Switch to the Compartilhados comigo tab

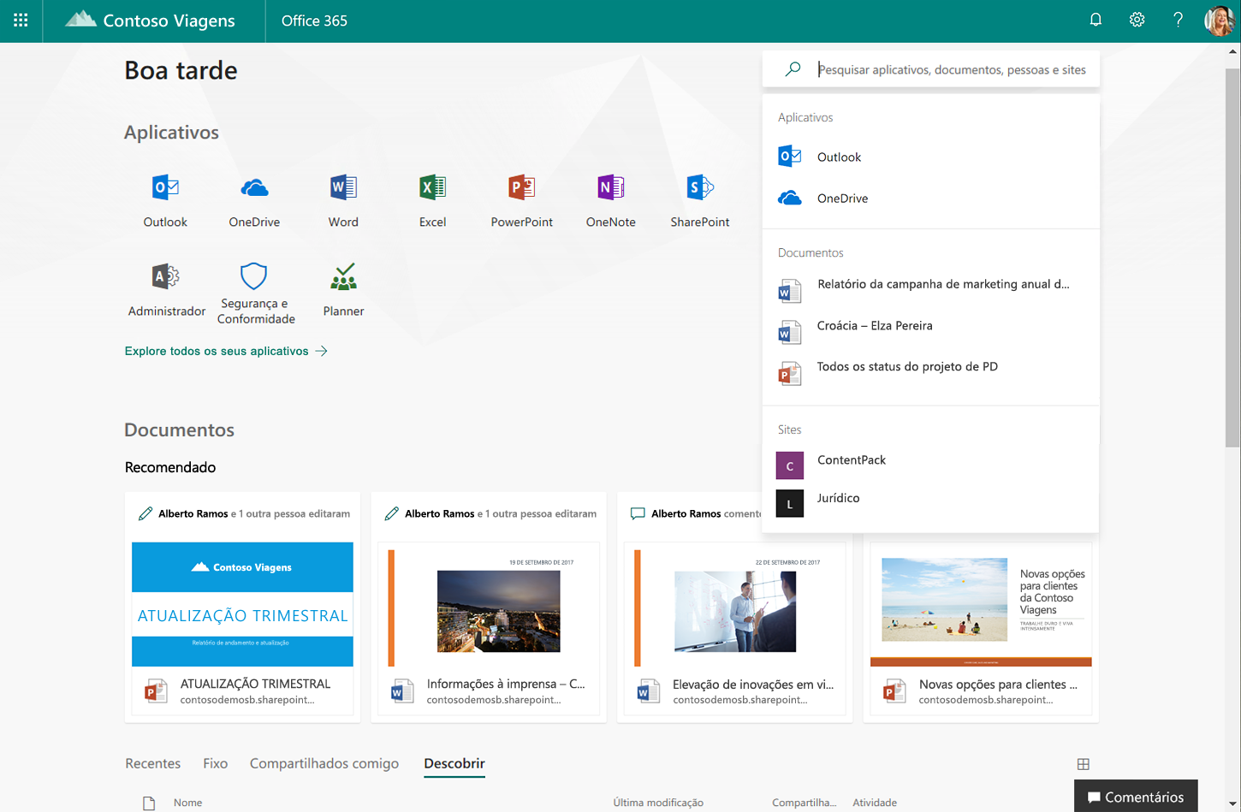pyautogui.click(x=324, y=763)
